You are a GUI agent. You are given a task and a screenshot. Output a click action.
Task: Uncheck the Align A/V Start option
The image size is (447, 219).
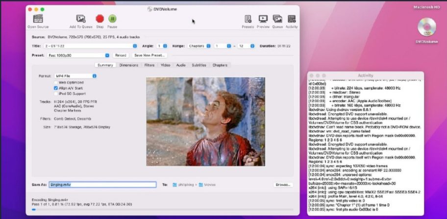point(55,88)
